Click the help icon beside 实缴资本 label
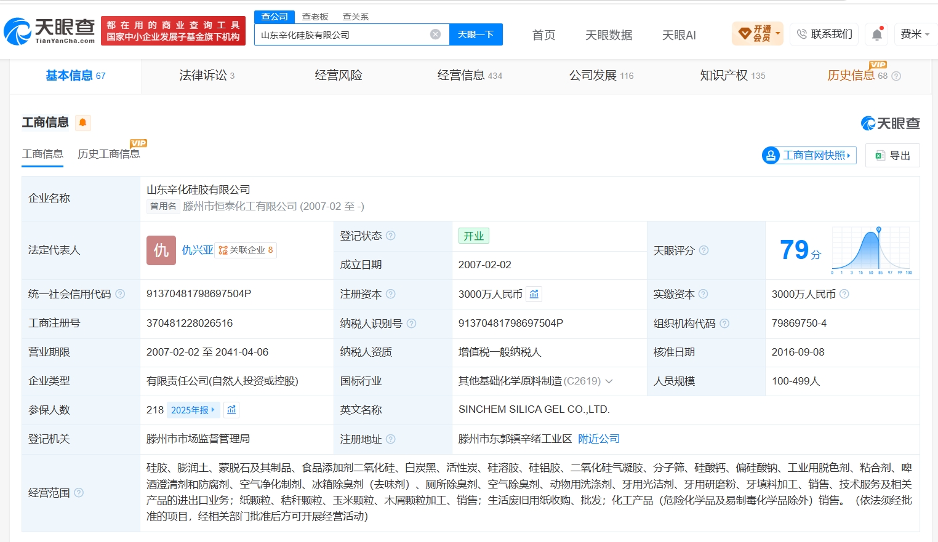This screenshot has height=542, width=938. (704, 294)
